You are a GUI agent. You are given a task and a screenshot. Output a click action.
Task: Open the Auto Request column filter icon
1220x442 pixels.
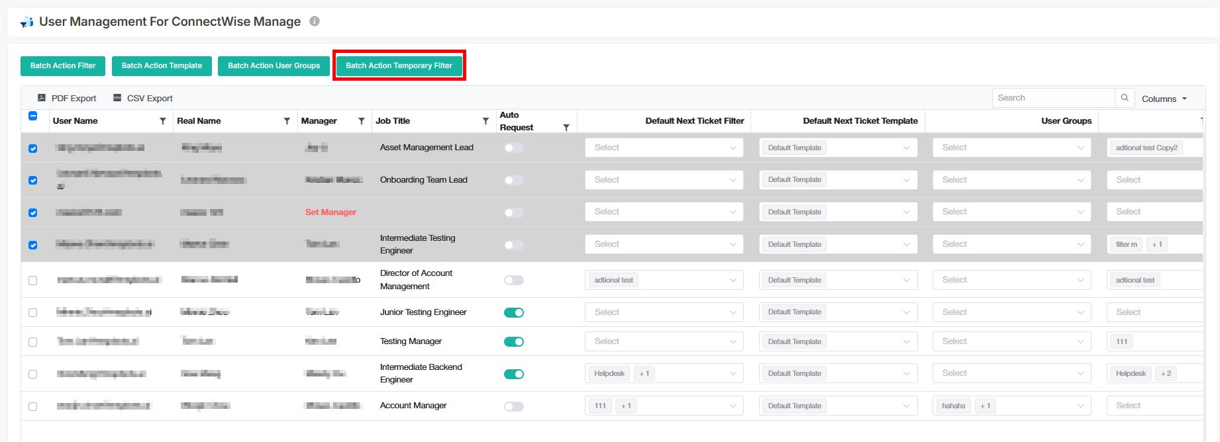566,127
